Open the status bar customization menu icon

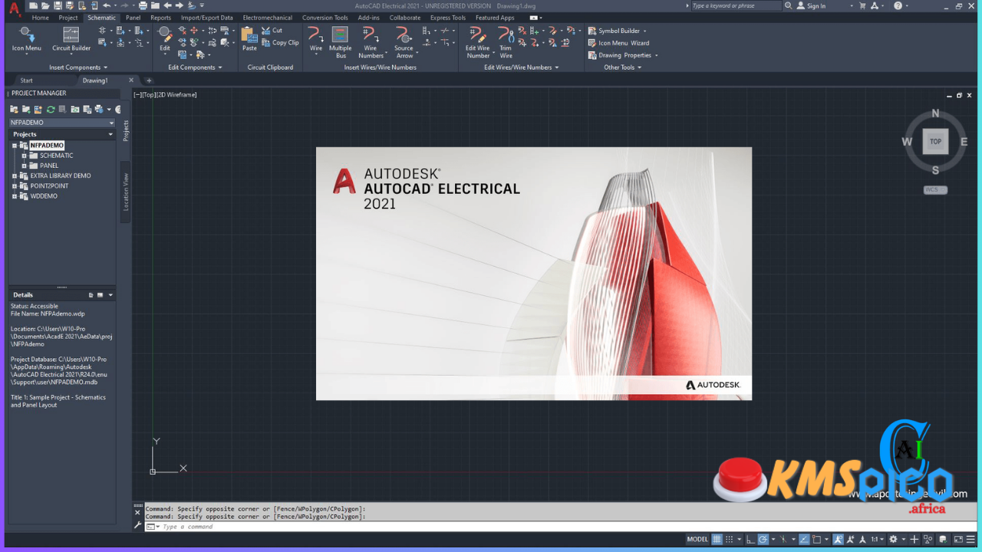tap(971, 539)
